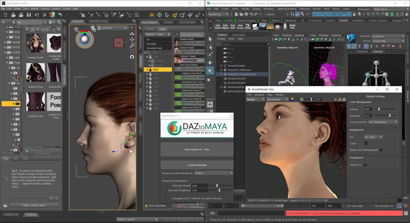The width and height of the screenshot is (410, 223).
Task: Select the Rotate tool in Maya toolbox
Action: [x=210, y=70]
